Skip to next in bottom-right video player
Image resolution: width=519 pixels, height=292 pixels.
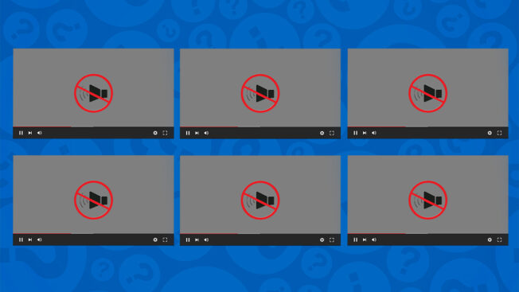coord(365,239)
